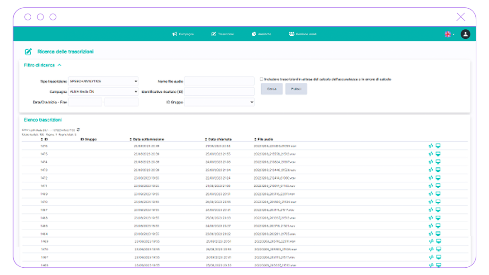Click monitor icon for row 1473

click(438, 170)
